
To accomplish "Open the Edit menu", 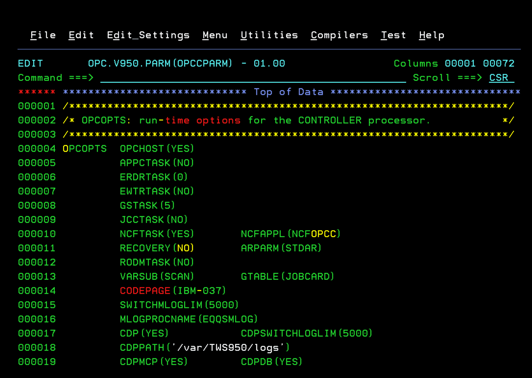I will 81,35.
